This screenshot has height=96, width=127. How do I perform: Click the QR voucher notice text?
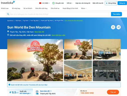pos(29,85)
